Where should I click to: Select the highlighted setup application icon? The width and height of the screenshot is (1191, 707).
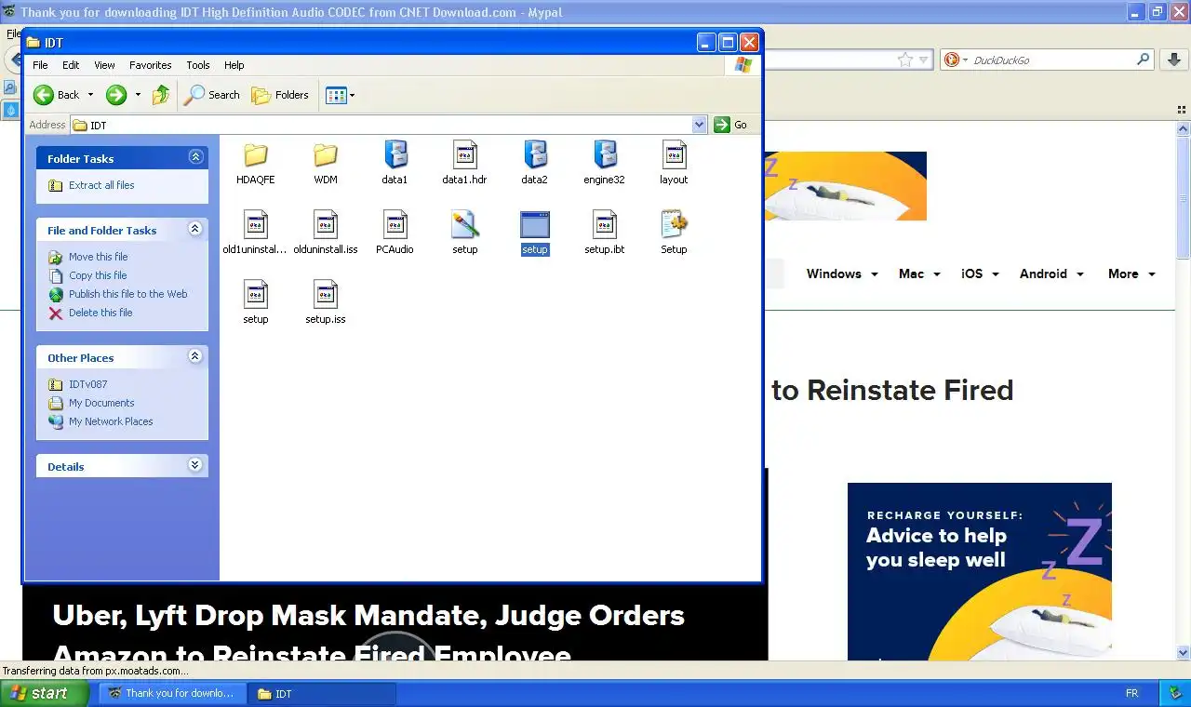click(x=534, y=224)
